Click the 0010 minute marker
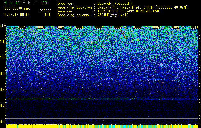The height and width of the screenshot is (128, 201). (x=194, y=28)
